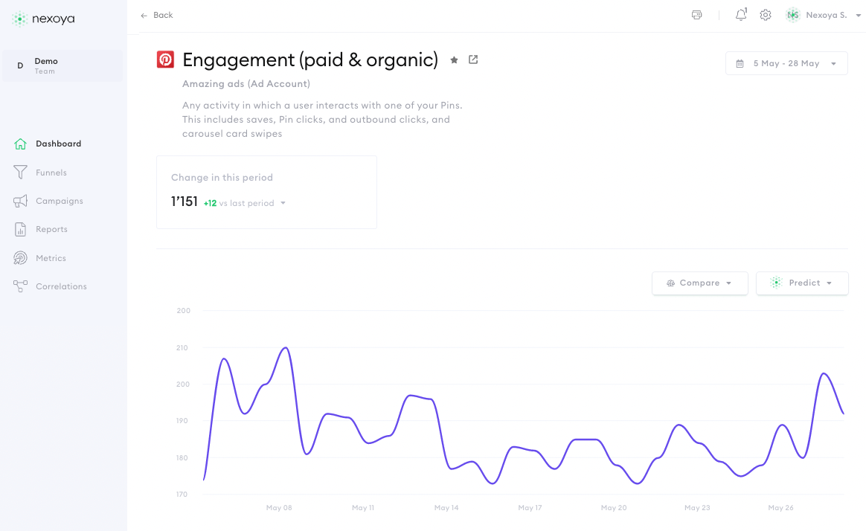Image resolution: width=866 pixels, height=531 pixels.
Task: Navigate to Campaigns
Action: pos(59,201)
